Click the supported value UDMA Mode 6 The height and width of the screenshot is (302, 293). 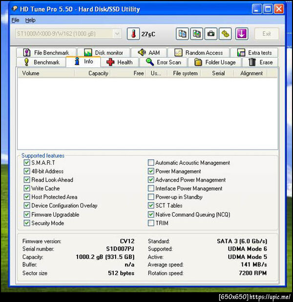click(x=248, y=249)
